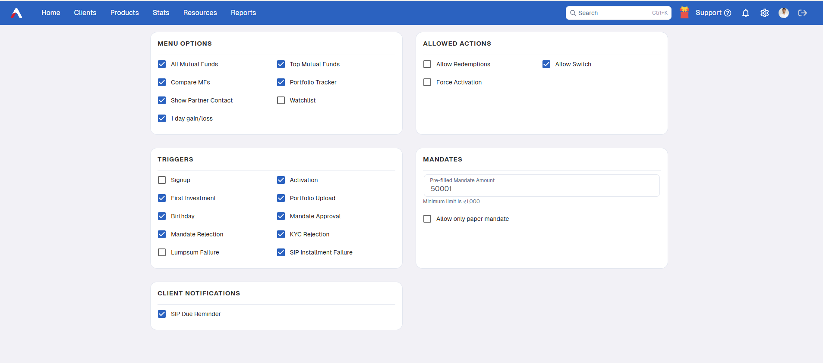
Task: Open the user profile avatar
Action: pyautogui.click(x=784, y=13)
